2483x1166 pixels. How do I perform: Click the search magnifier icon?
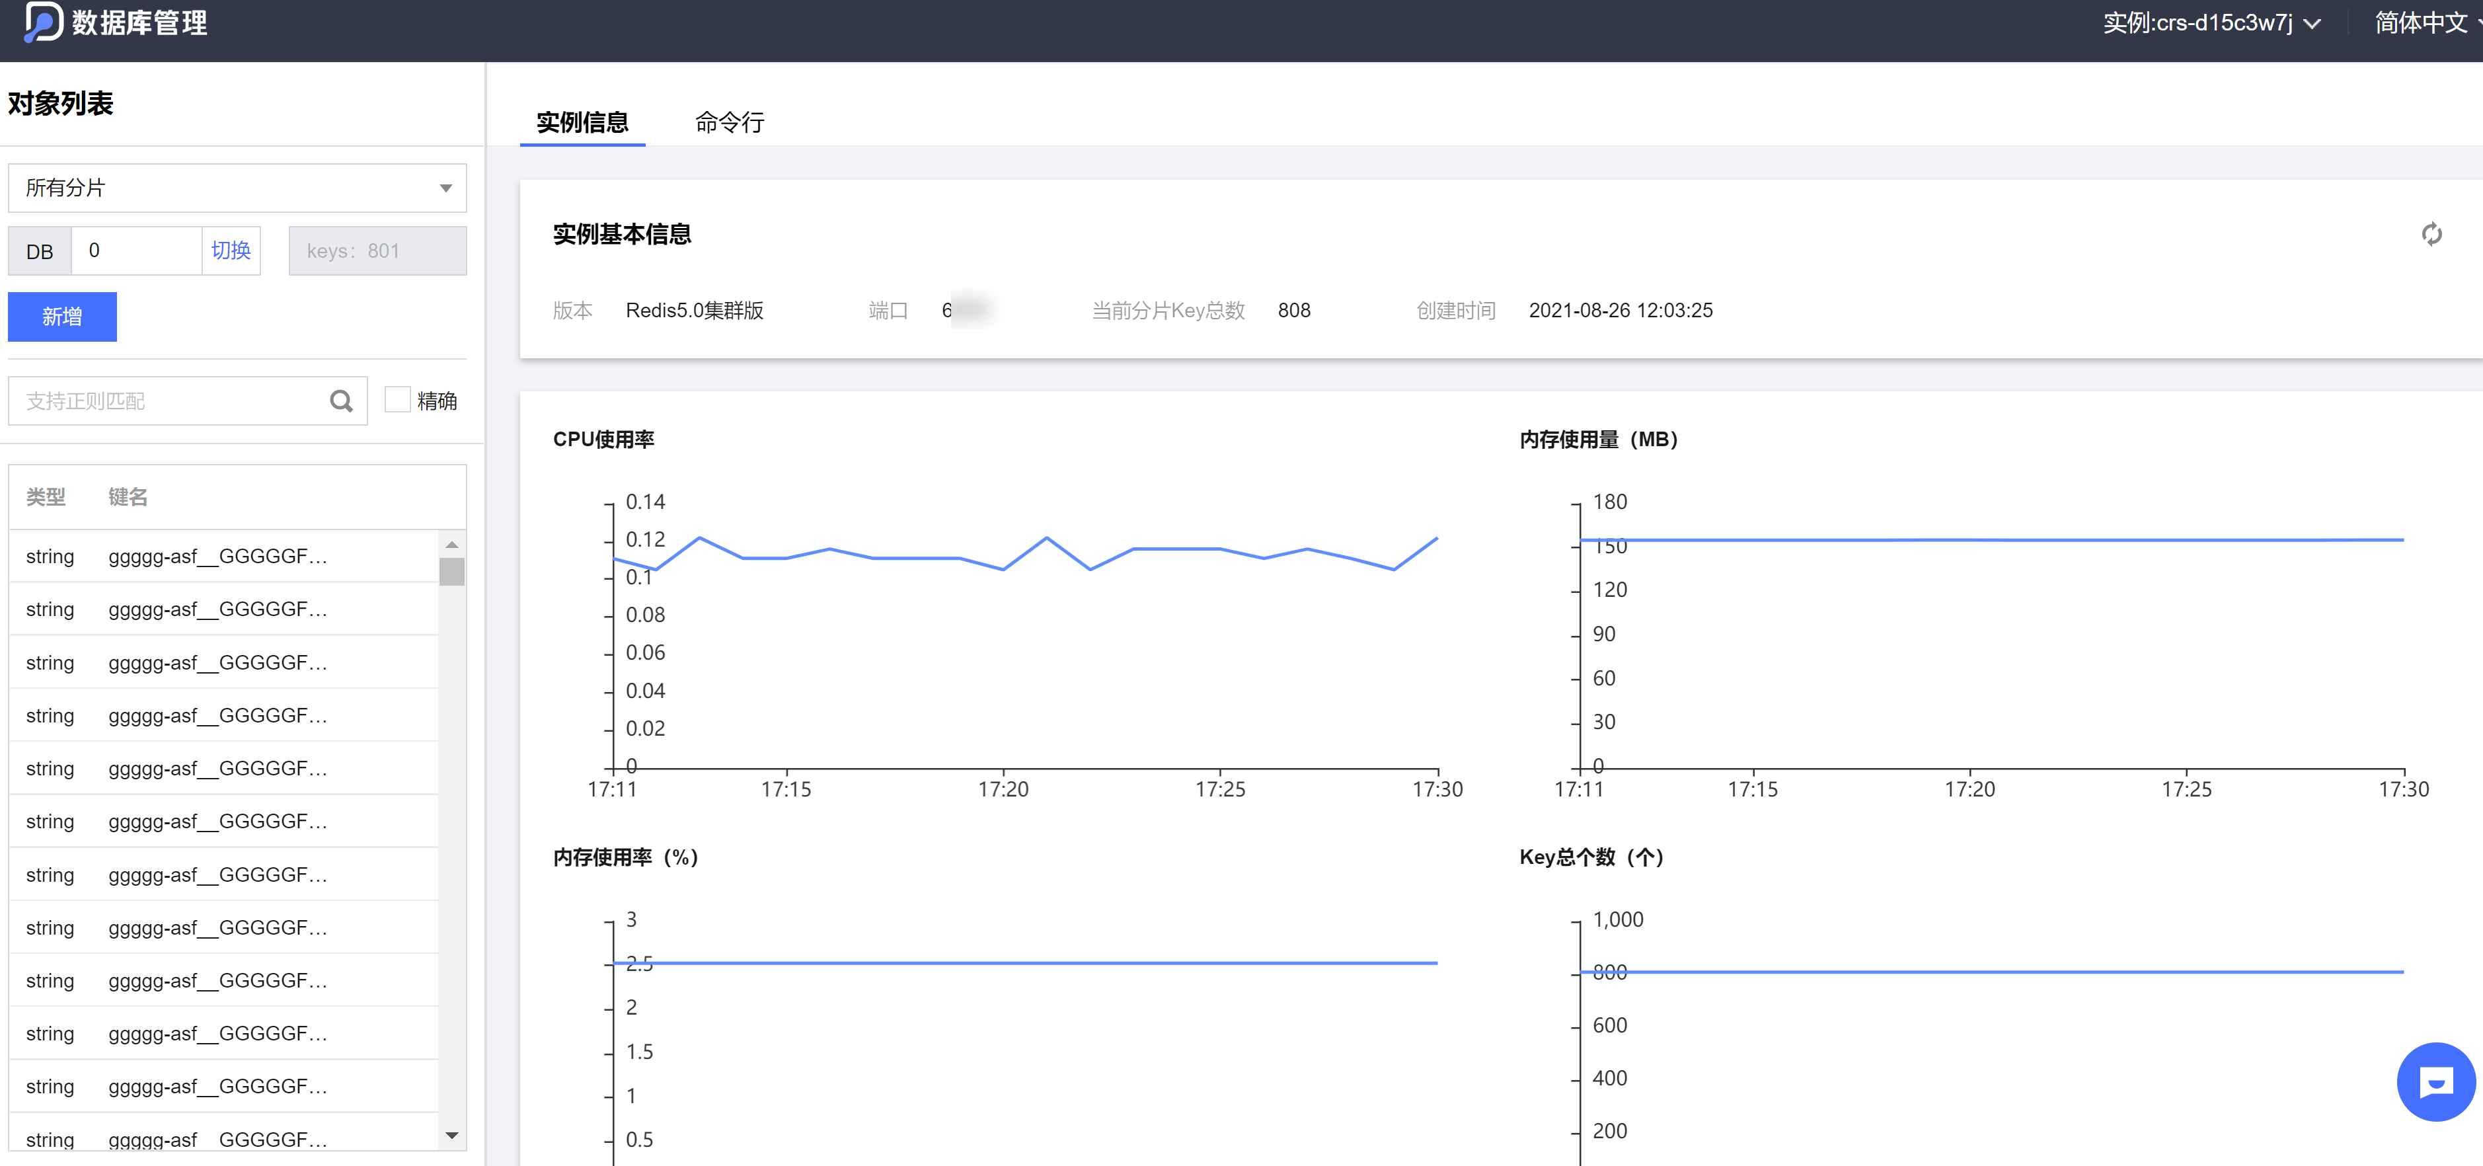click(341, 401)
